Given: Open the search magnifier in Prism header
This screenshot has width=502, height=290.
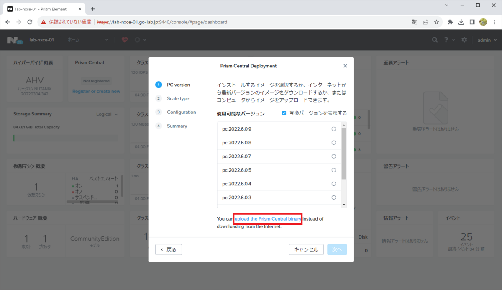Looking at the screenshot, I should (x=435, y=40).
